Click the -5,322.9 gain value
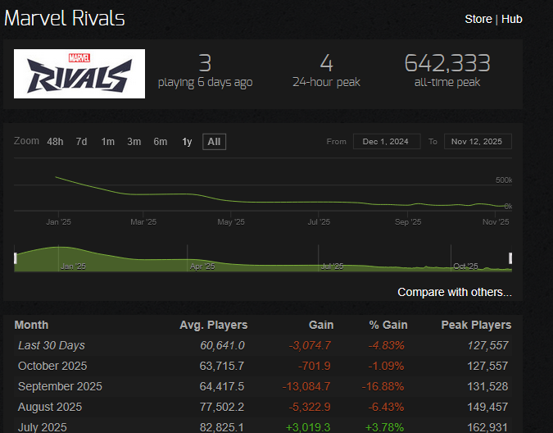 pyautogui.click(x=310, y=407)
